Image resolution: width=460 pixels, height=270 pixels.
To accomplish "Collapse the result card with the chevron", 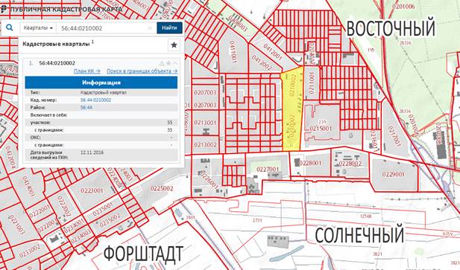I will (x=175, y=63).
